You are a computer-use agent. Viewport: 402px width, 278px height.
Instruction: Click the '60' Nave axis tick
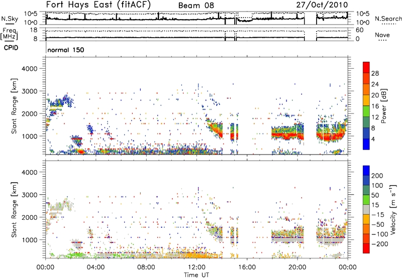coord(359,30)
